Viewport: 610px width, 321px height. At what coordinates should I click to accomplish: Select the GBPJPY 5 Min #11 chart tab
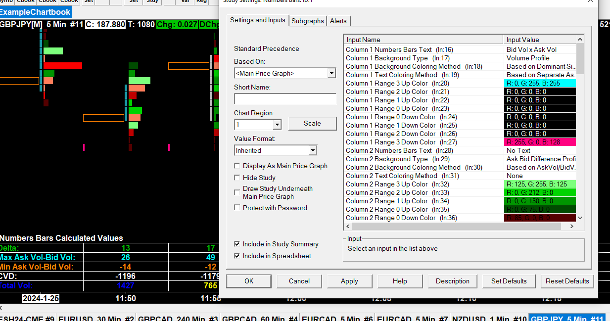567,317
